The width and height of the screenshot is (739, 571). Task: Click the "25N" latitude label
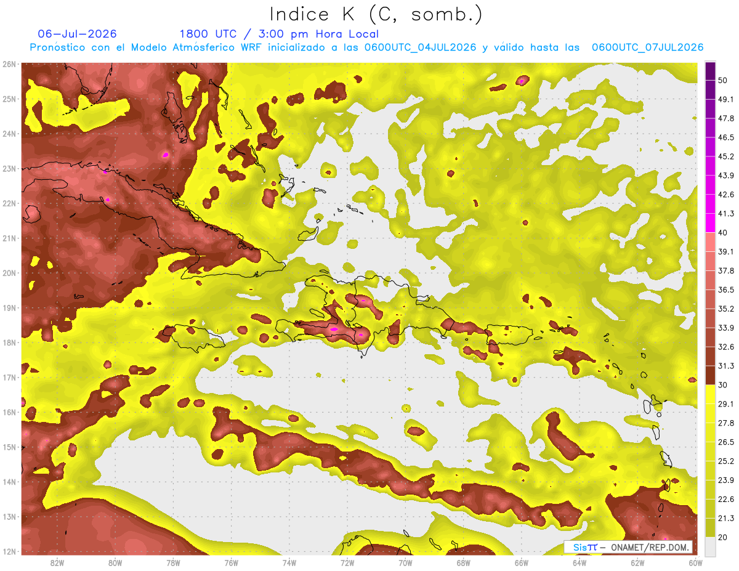point(9,99)
